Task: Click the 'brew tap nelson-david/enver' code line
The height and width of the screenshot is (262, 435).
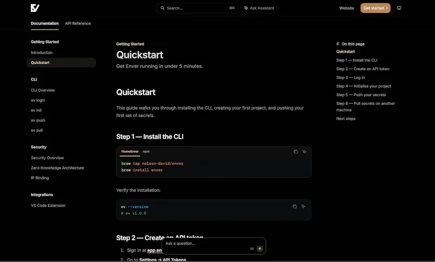Action: (152, 163)
